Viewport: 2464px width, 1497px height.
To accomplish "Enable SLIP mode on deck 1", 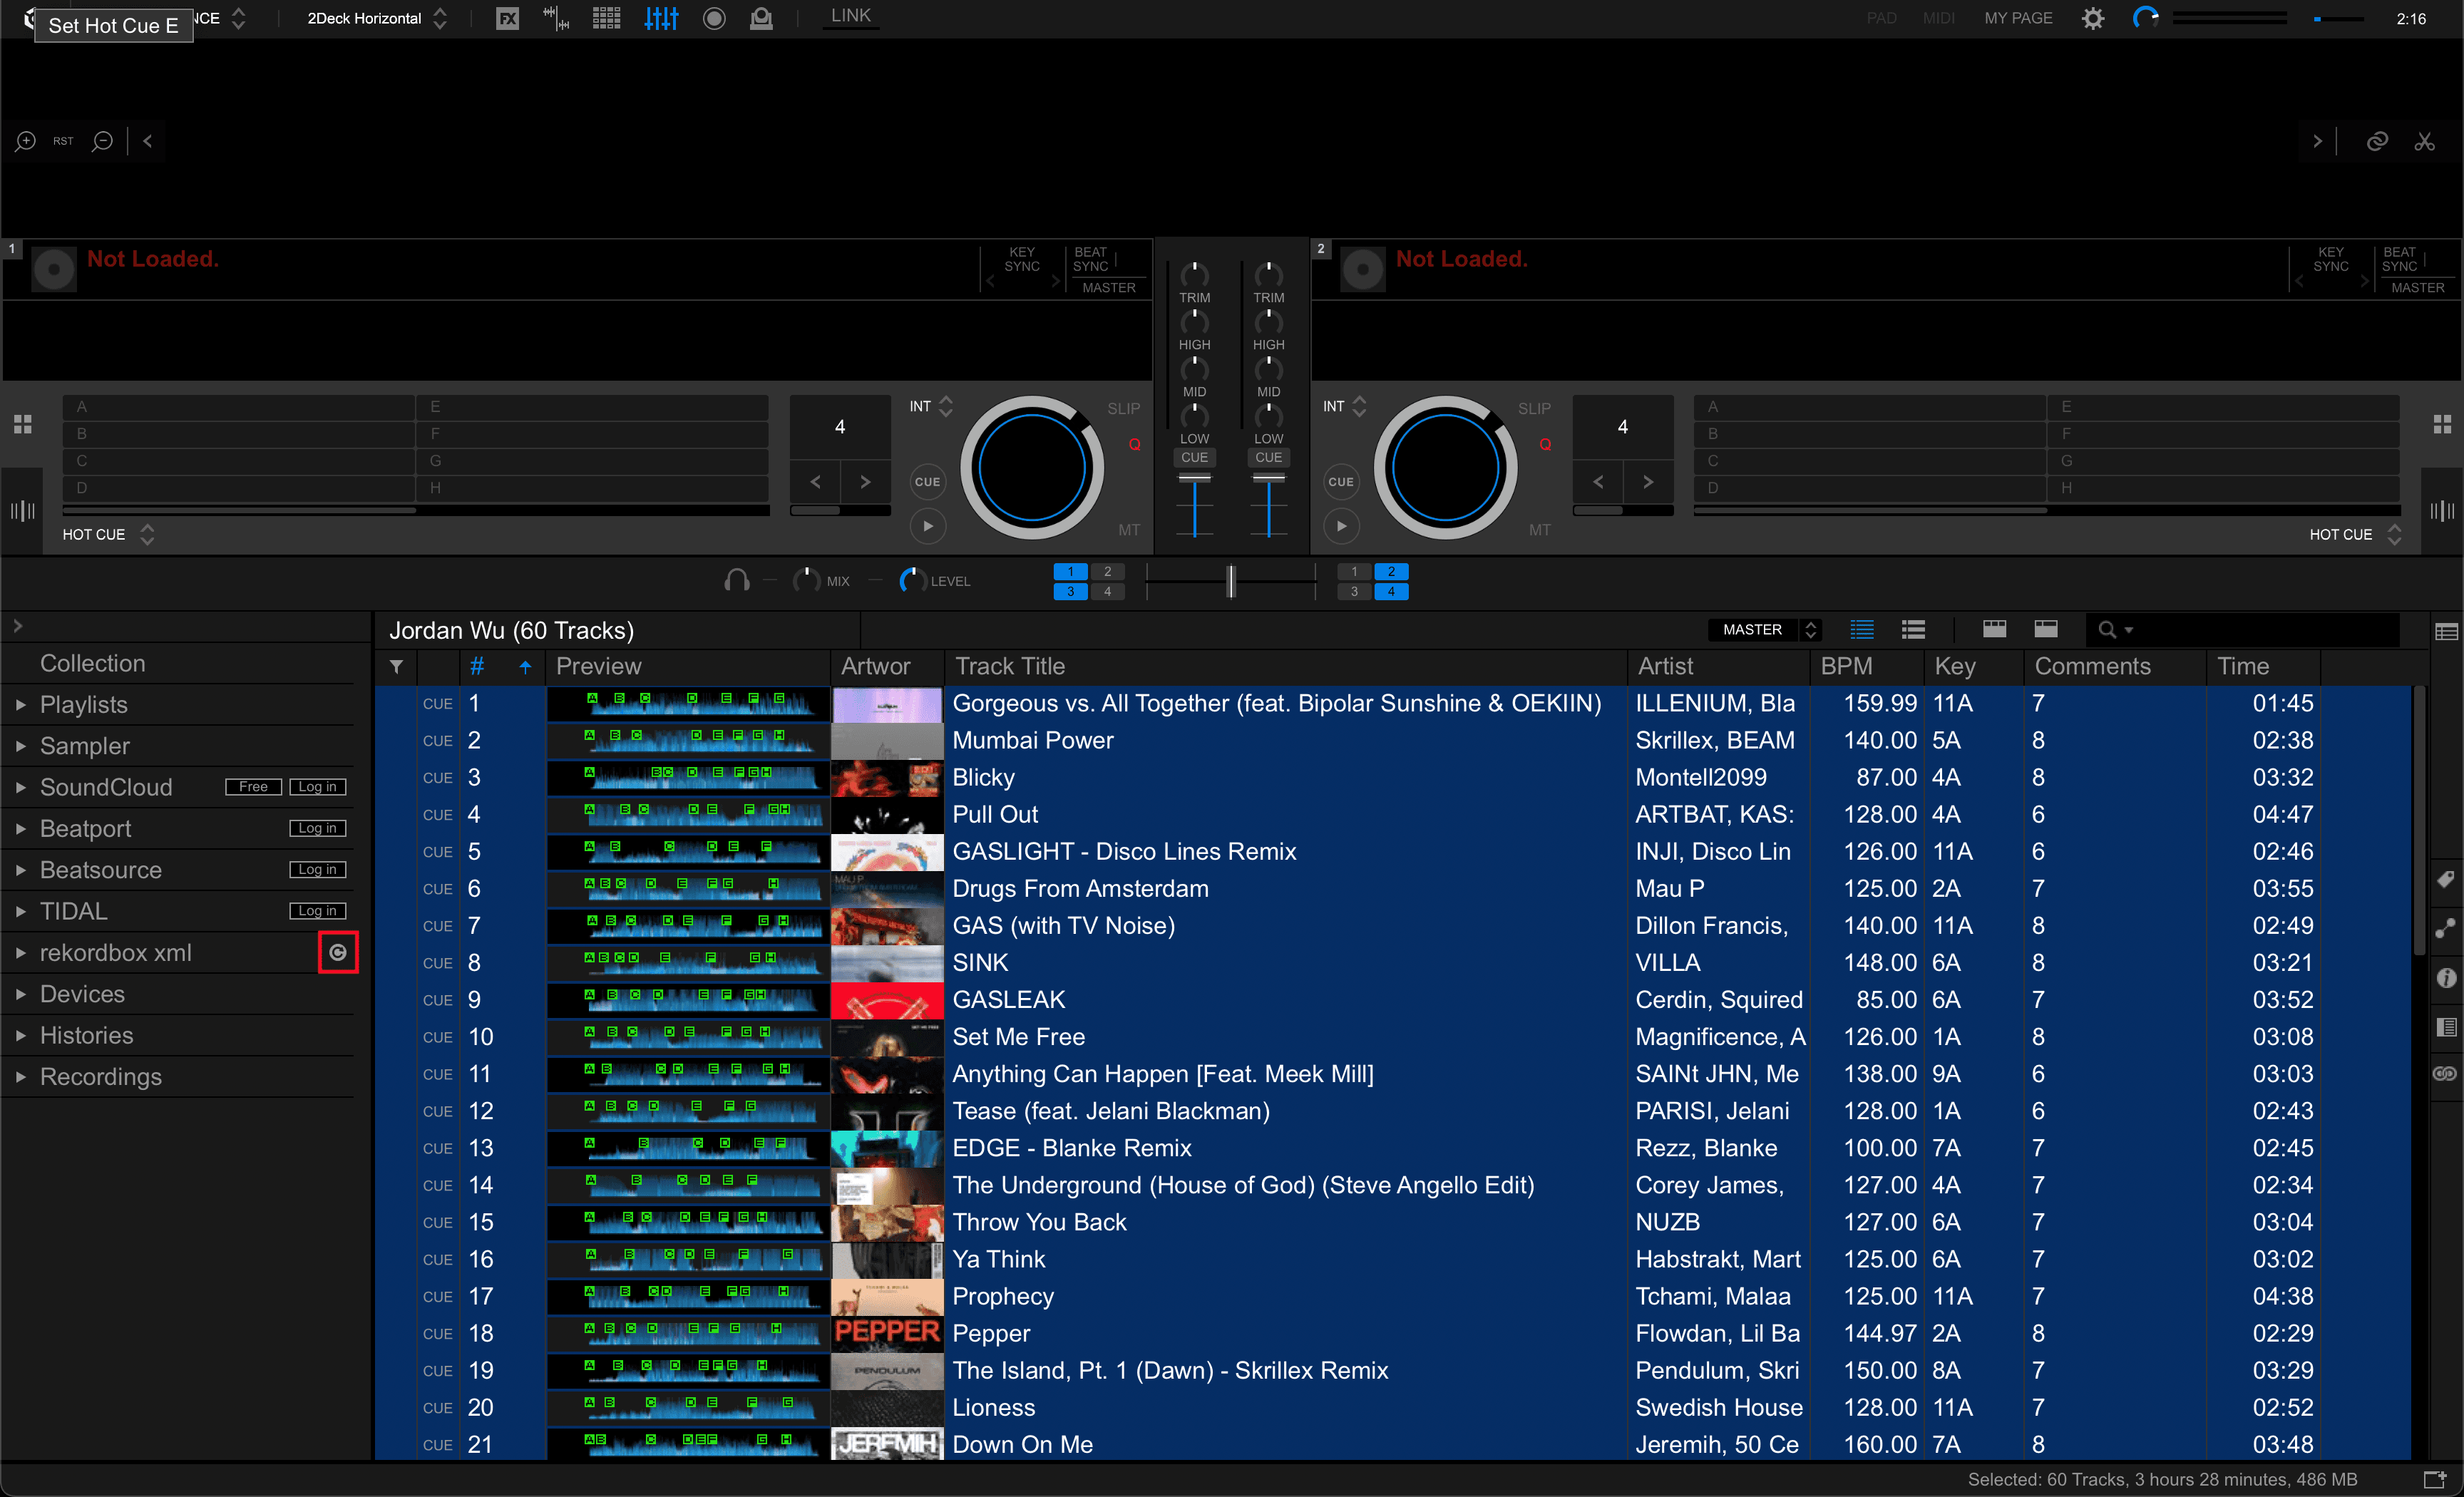I will (x=1123, y=408).
